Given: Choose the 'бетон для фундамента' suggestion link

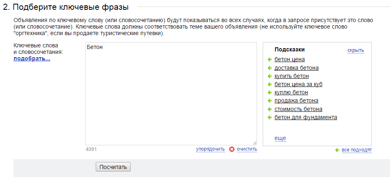Looking at the screenshot, I should (x=306, y=117).
